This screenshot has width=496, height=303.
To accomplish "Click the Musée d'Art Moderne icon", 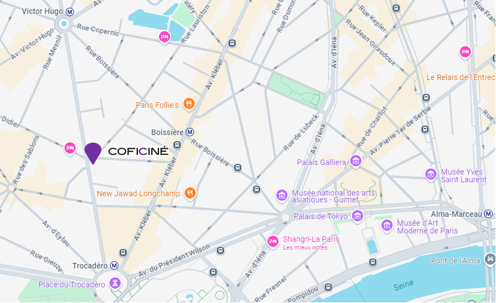I will point(387,226).
